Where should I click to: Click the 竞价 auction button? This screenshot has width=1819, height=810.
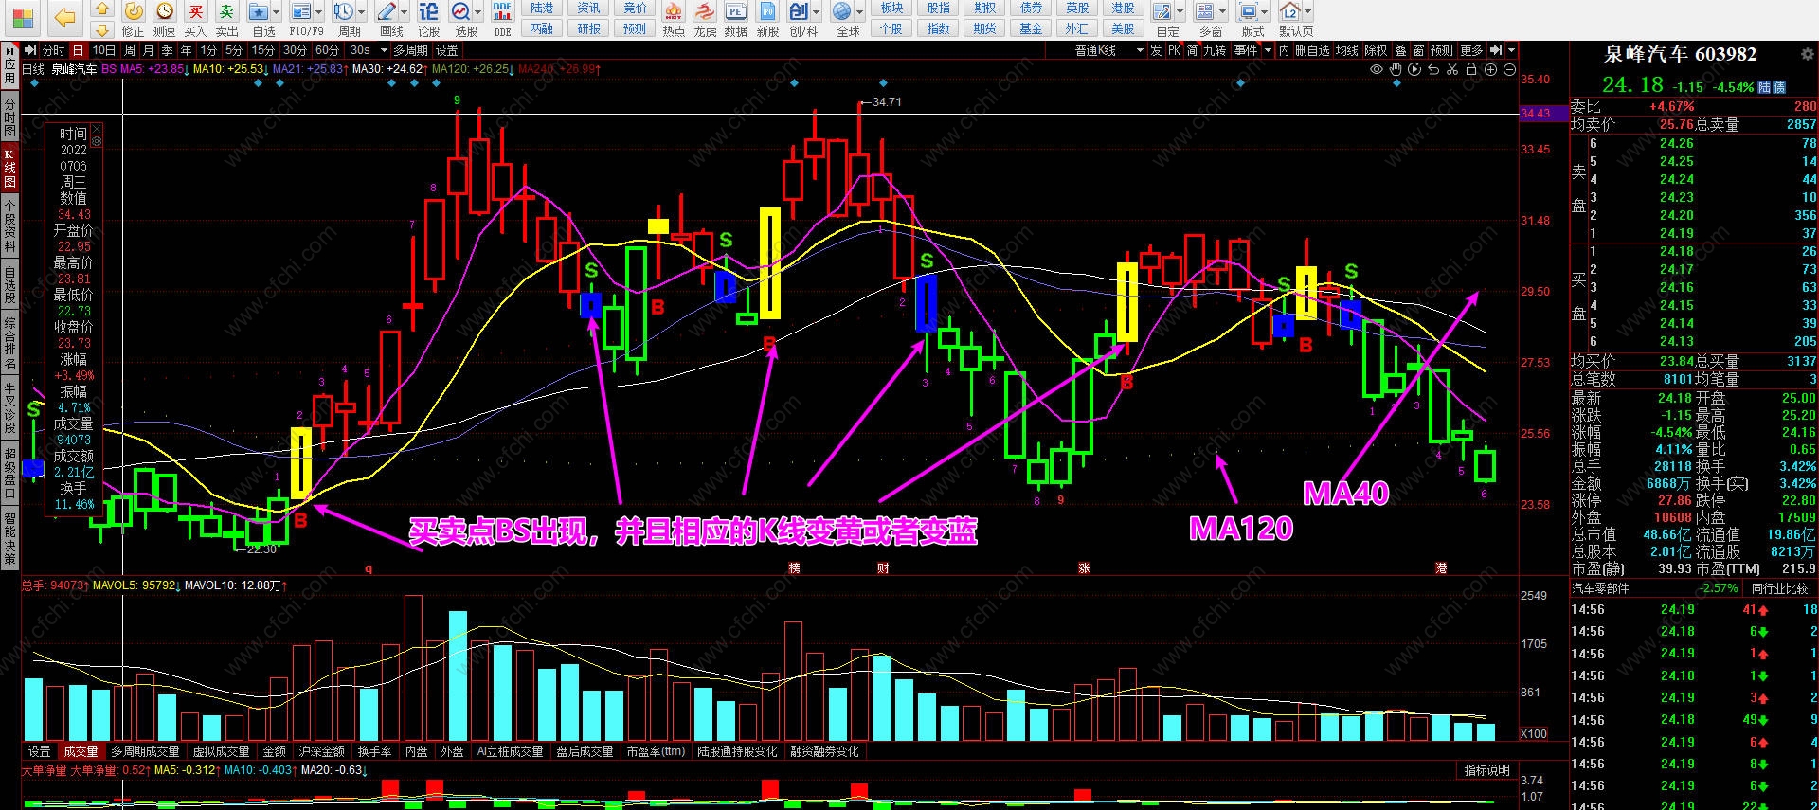pos(635,8)
